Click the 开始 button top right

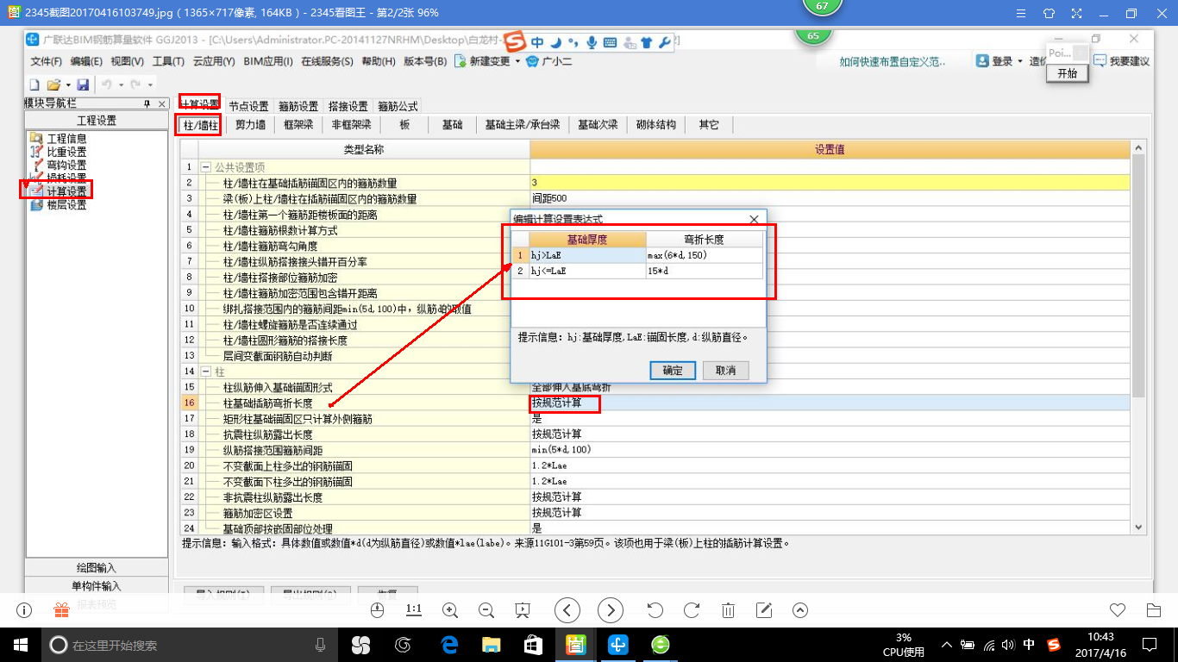coord(1067,73)
